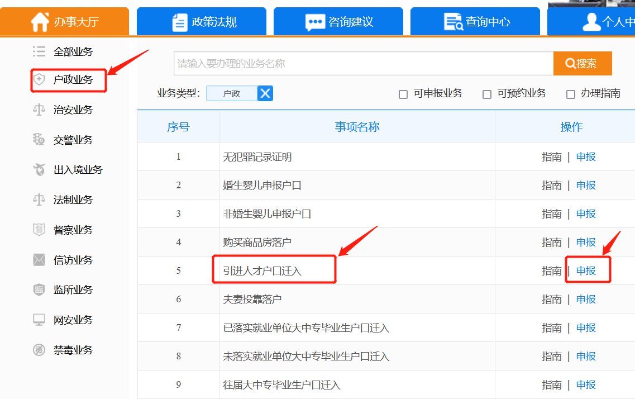
Task: Select the 出入境业务 icon in sidebar
Action: [x=39, y=169]
